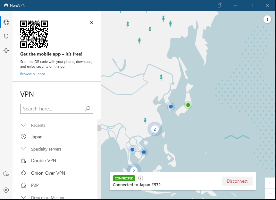
Task: Click the mobile app QR code
Action: [34, 34]
